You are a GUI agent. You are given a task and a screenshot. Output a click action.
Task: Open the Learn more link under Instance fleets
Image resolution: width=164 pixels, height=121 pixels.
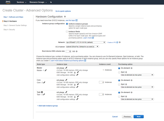(x=87, y=38)
